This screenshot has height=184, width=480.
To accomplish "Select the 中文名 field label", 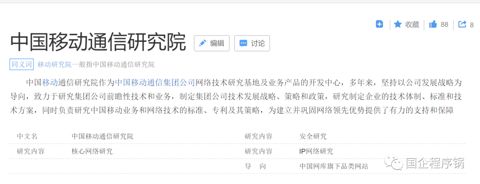I will click(27, 136).
